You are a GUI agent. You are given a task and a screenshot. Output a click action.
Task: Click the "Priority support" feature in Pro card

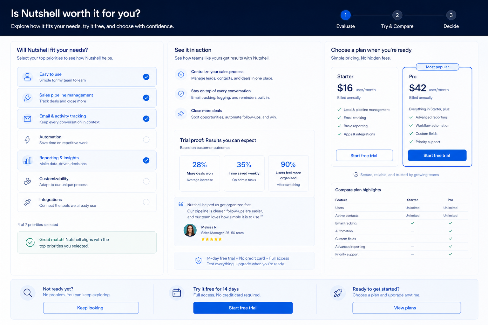428,142
